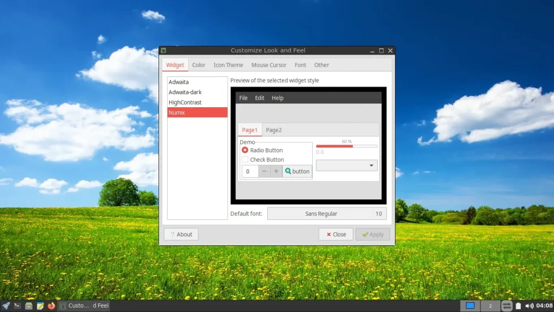Open the volume speaker tray icon
Screen dimensions: 554x312
click(529, 305)
